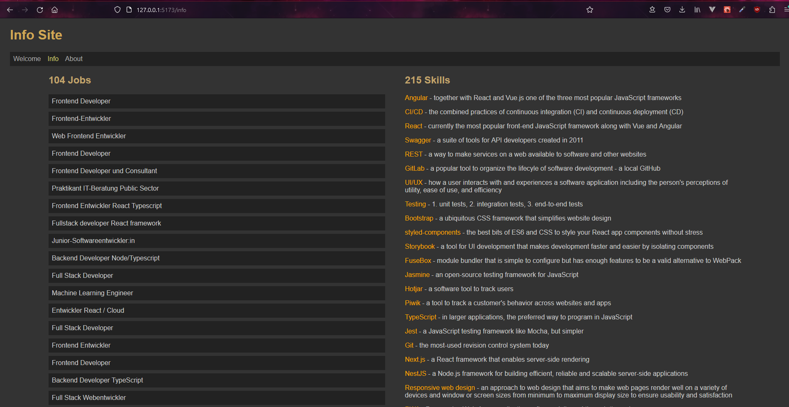Viewport: 789px width, 407px height.
Task: Open the Swagger skill link
Action: [x=418, y=140]
